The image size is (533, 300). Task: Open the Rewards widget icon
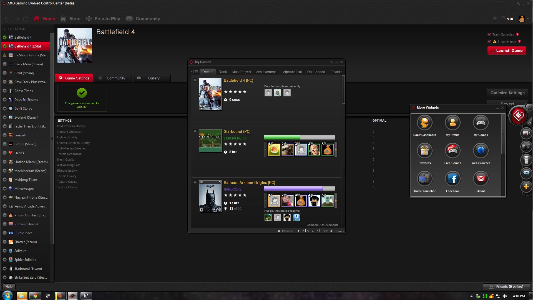(424, 151)
